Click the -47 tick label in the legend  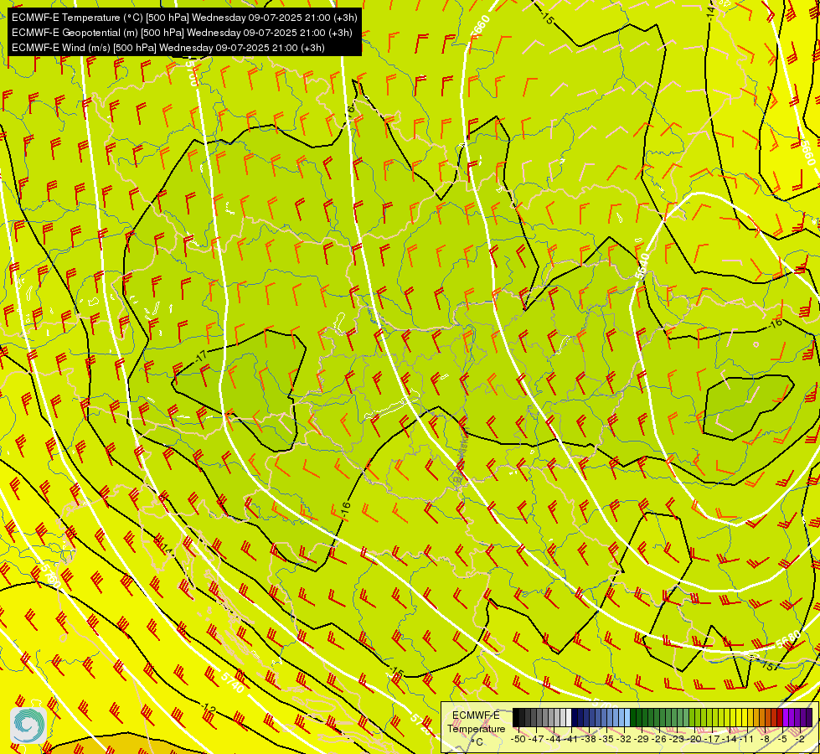pyautogui.click(x=536, y=739)
